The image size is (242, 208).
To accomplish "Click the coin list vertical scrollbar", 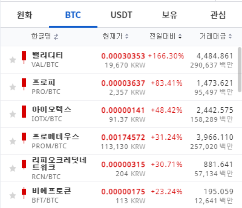I will (240, 70).
